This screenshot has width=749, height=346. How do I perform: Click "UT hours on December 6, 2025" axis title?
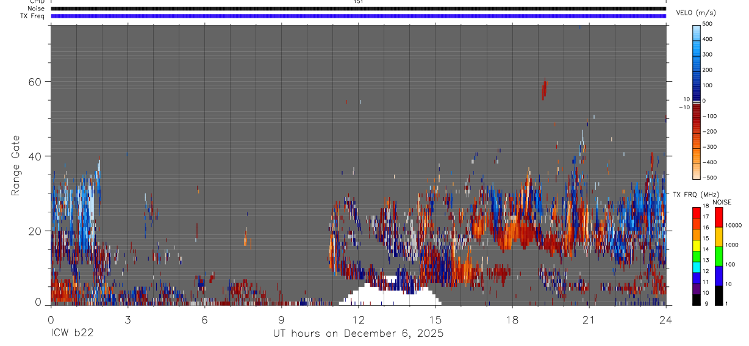pos(357,334)
